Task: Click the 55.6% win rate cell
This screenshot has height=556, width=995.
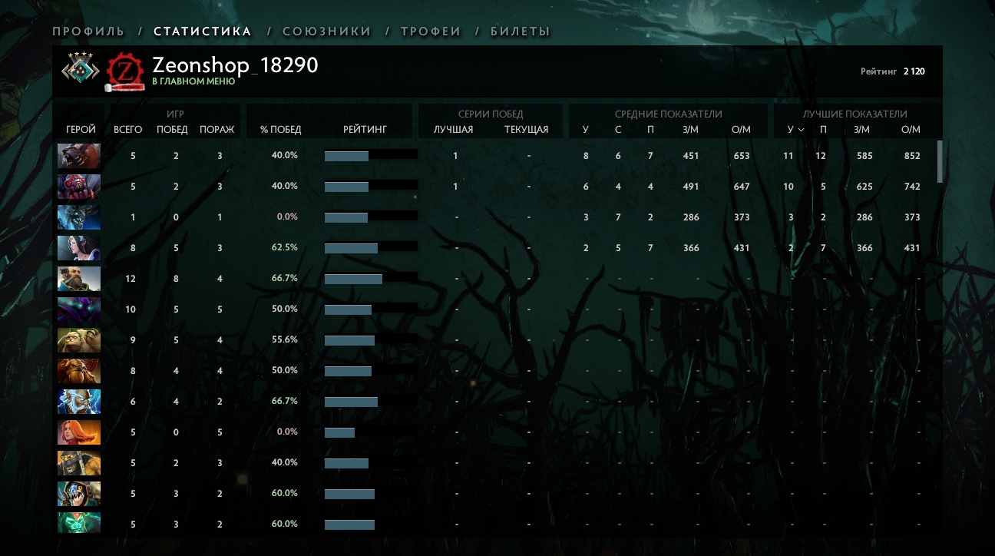Action: pyautogui.click(x=284, y=339)
